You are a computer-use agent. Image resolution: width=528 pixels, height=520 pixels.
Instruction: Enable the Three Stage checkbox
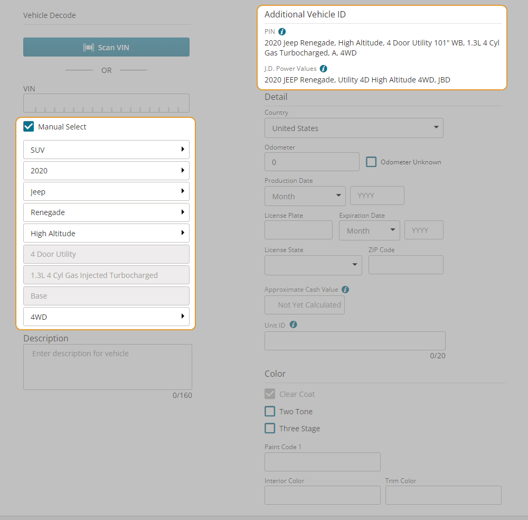pyautogui.click(x=270, y=428)
